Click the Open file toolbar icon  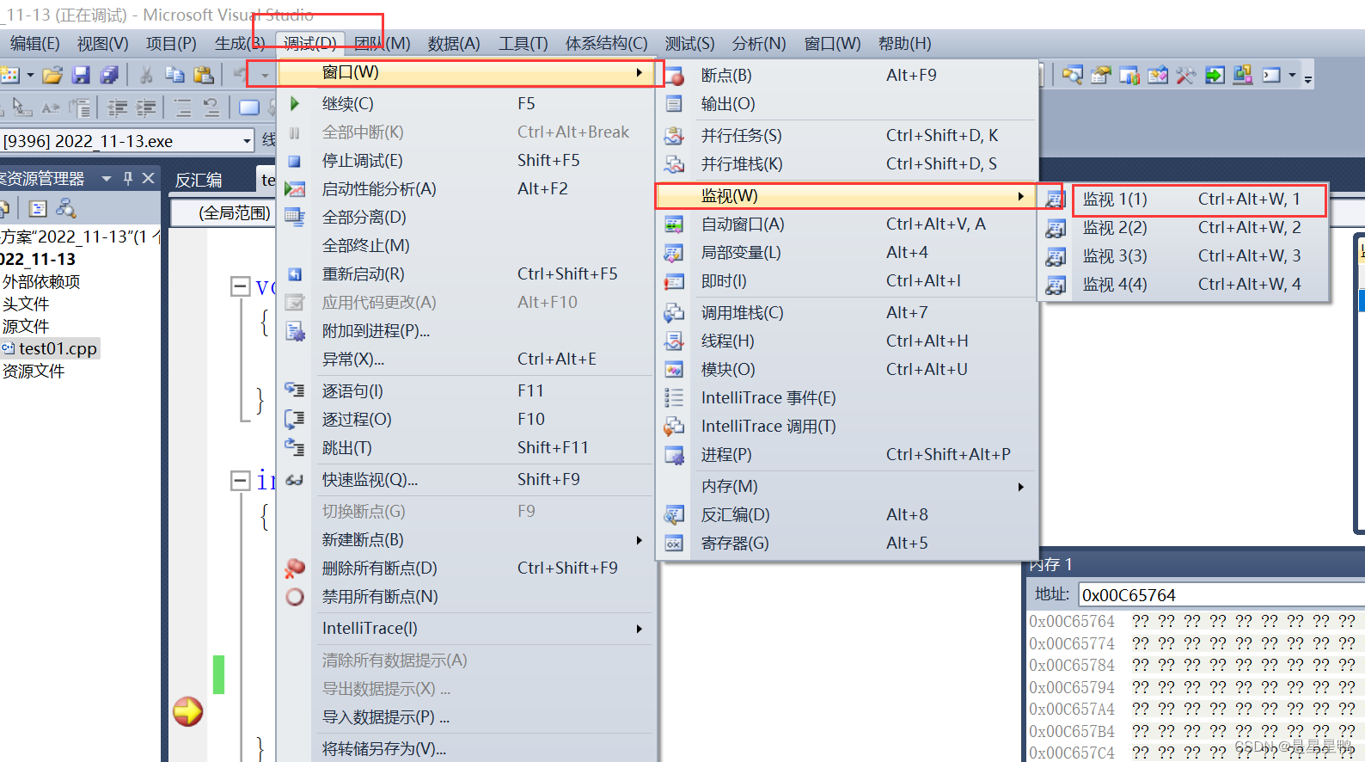pos(52,76)
